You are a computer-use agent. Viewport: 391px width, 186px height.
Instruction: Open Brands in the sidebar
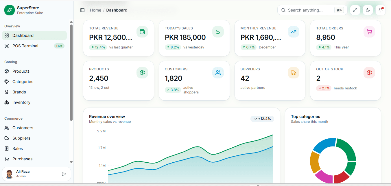34,92
